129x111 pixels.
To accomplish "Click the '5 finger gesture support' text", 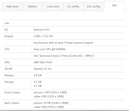I will tap(79, 43).
